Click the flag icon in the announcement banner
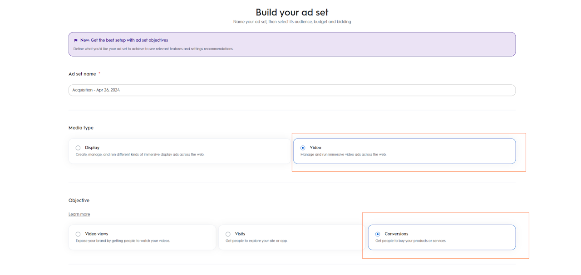The image size is (581, 275). 76,40
